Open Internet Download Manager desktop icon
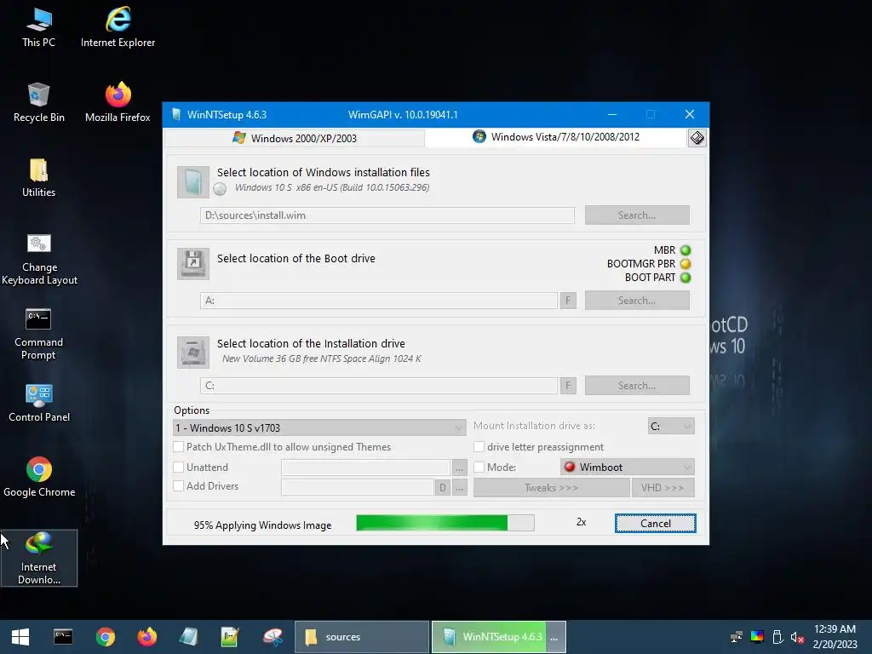The width and height of the screenshot is (872, 654). 39,558
